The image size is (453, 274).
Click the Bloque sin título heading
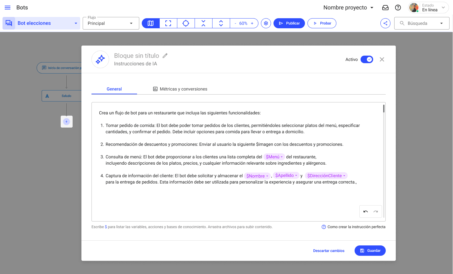136,56
